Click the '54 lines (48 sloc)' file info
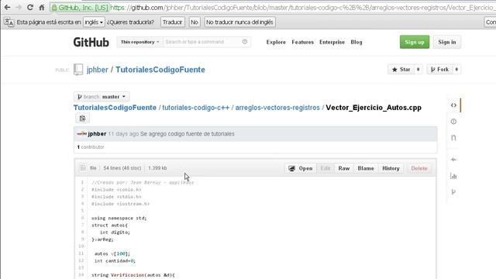This screenshot has height=279, width=496. click(122, 168)
